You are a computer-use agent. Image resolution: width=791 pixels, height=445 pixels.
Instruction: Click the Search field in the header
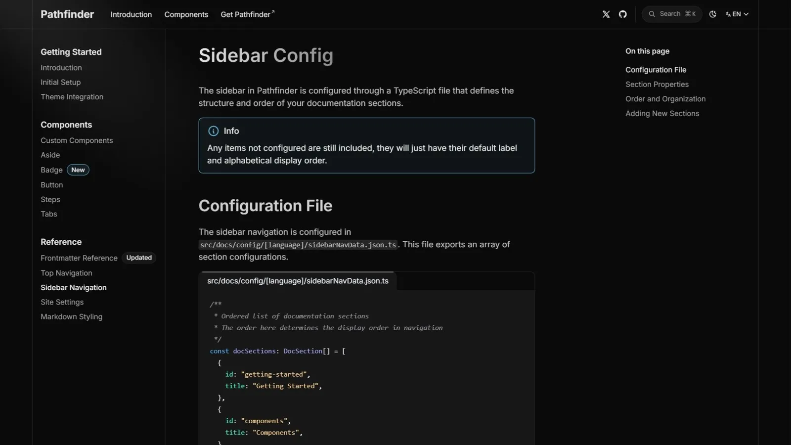coord(672,14)
